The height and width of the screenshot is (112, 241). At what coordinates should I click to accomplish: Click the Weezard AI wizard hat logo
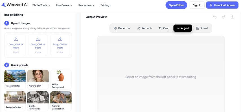(3, 5)
